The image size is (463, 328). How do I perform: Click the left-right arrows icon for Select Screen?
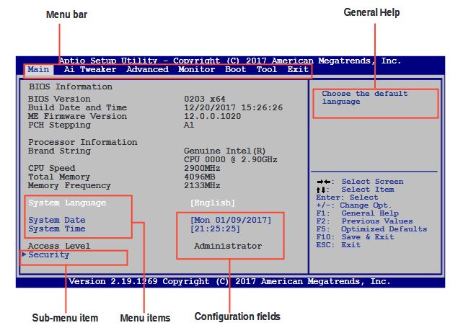pos(324,182)
